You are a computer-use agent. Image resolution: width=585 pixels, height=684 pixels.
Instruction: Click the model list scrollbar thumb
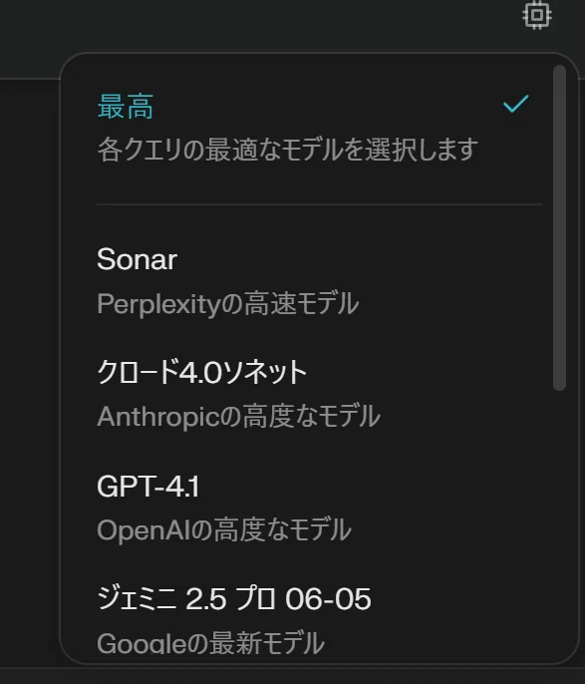[x=559, y=227]
